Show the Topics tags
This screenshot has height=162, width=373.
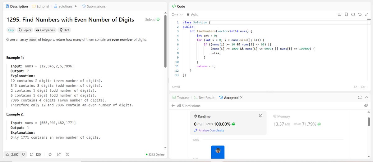(25, 30)
